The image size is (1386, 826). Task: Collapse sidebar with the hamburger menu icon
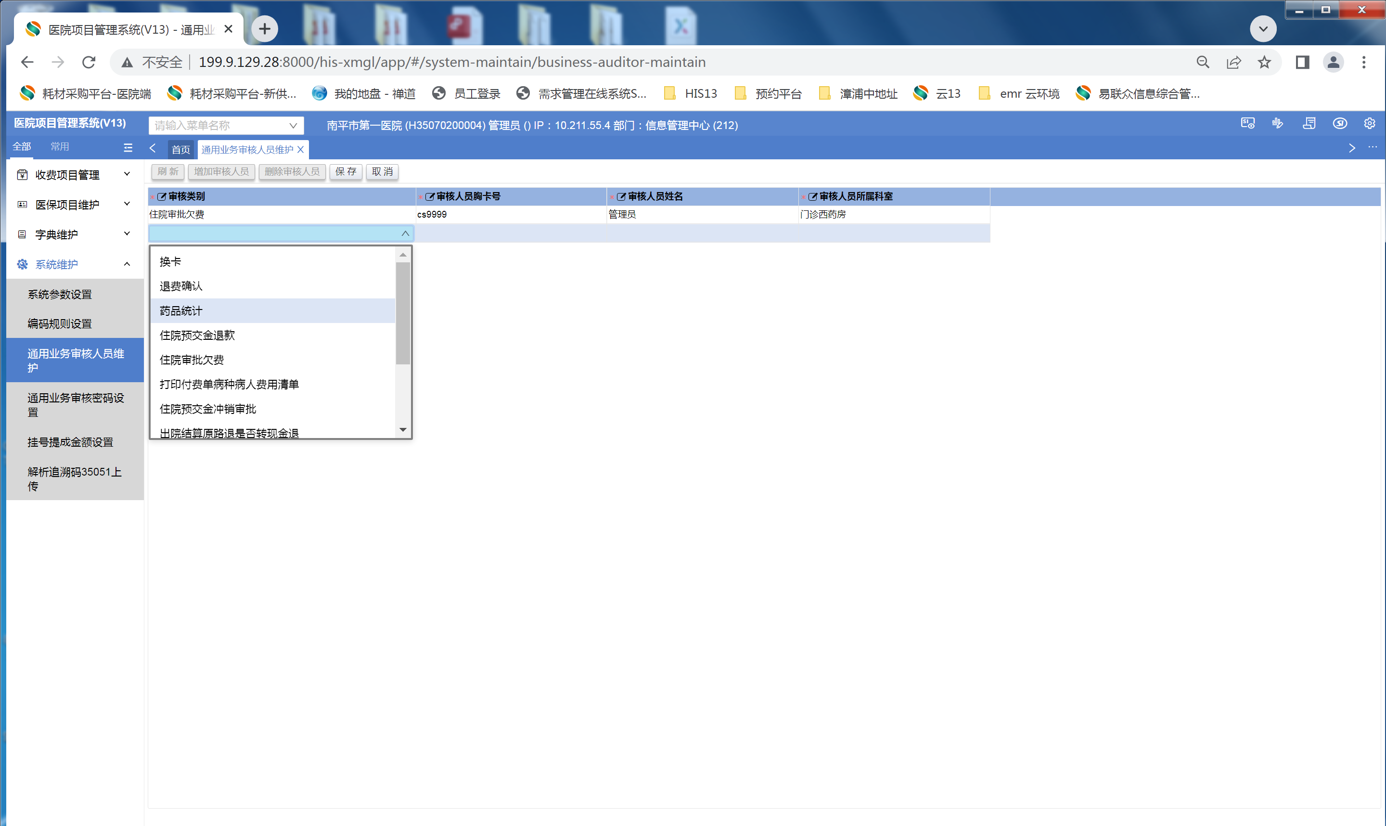click(x=128, y=147)
